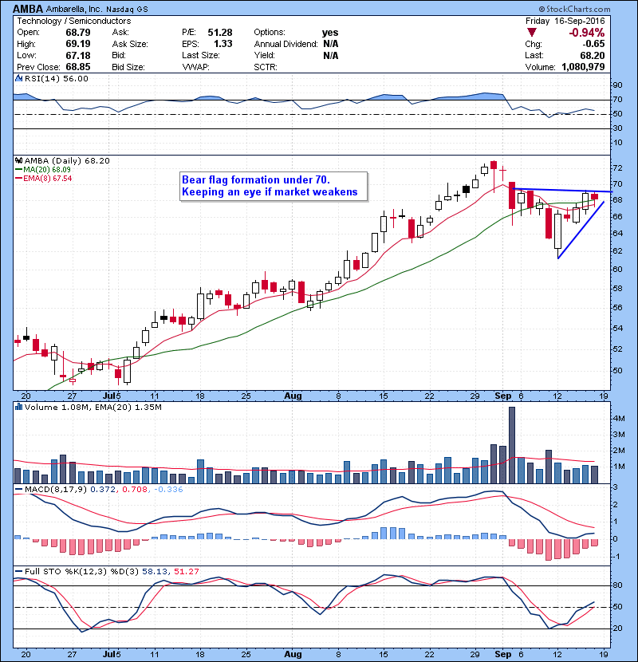The image size is (638, 662).
Task: Click the Nasdaq GS exchange label
Action: (x=127, y=10)
